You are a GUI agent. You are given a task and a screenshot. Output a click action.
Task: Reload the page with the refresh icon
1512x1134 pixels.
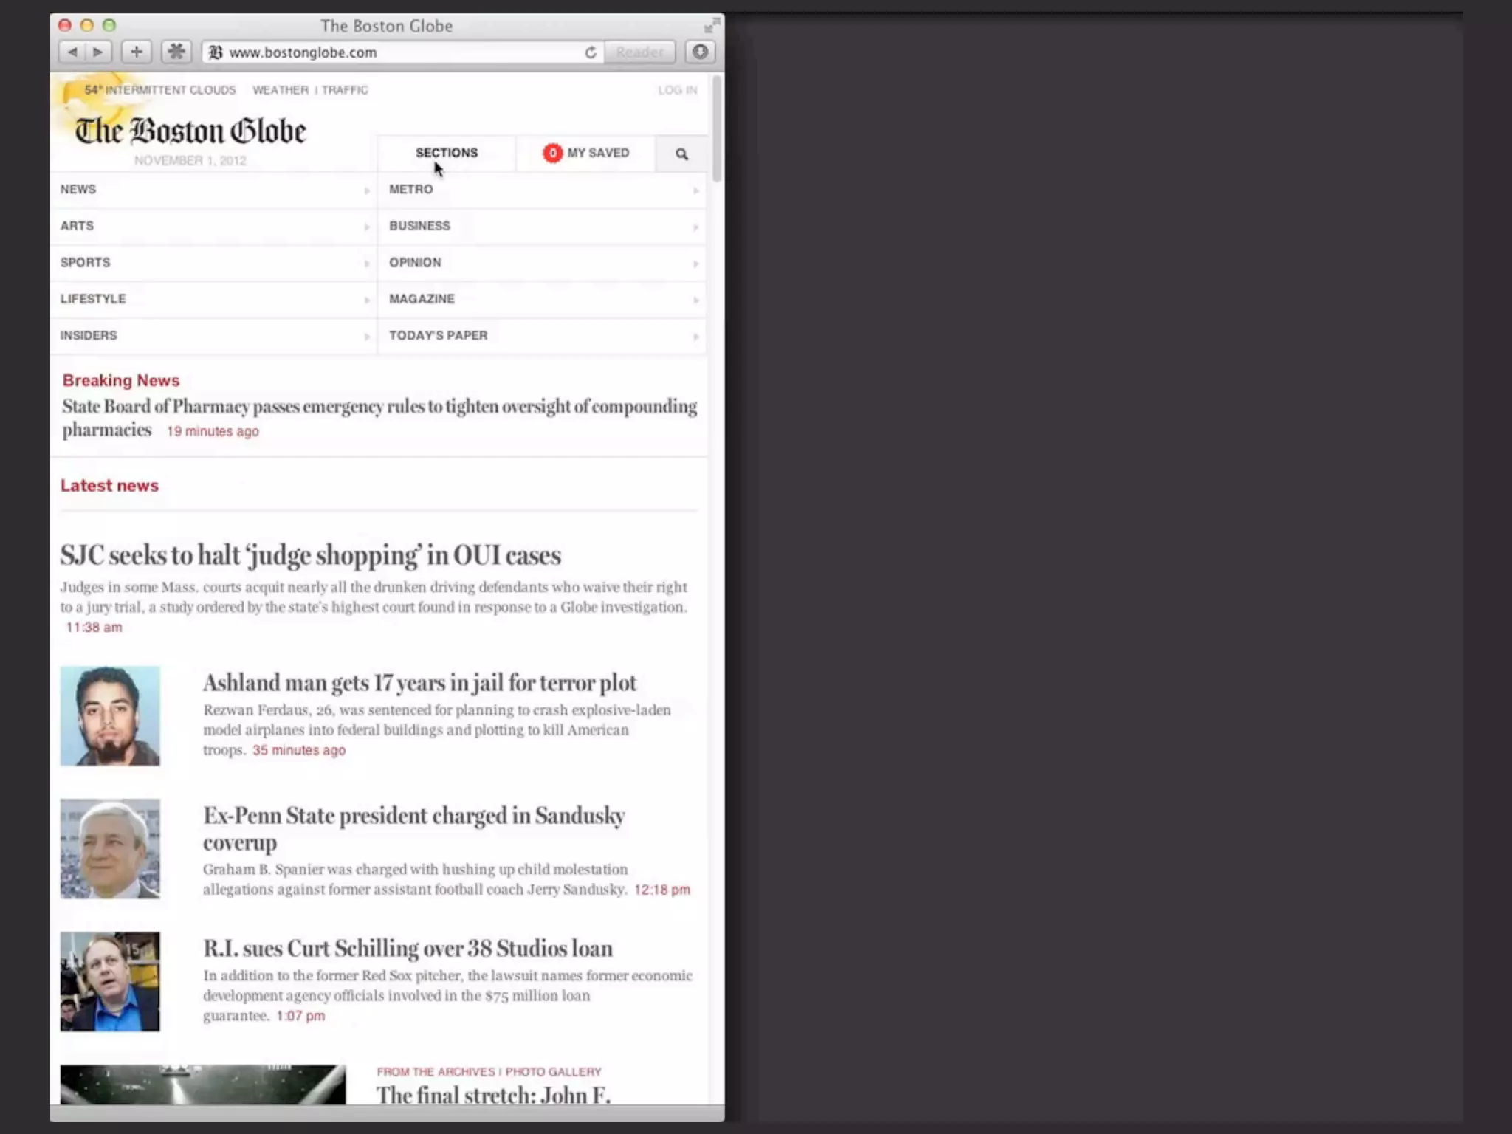590,52
